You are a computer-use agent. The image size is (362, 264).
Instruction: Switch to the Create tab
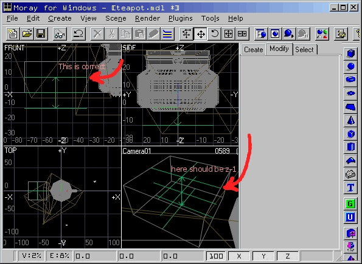tap(254, 50)
